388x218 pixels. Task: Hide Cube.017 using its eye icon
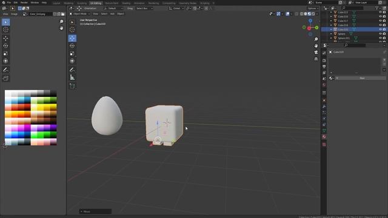pos(380,21)
